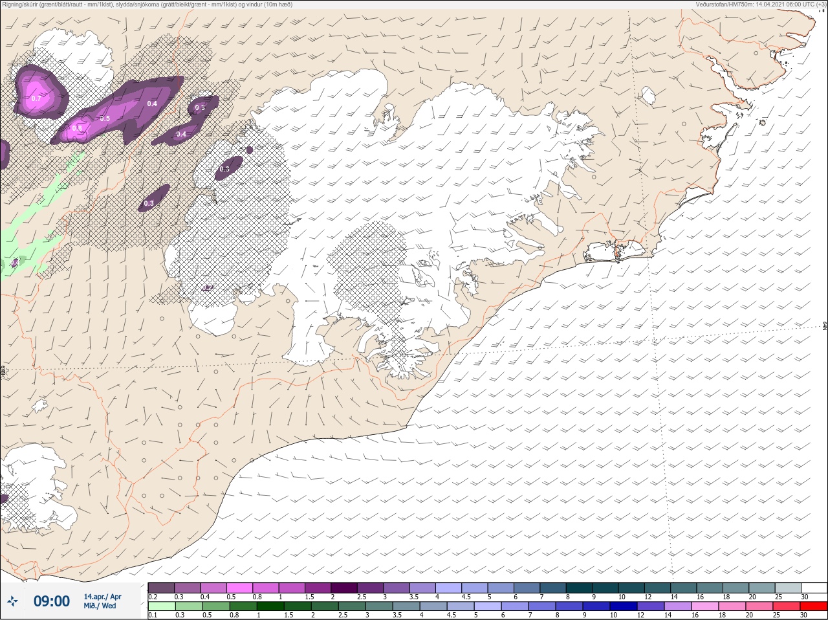828x620 pixels.
Task: Select the 0.5 label in the purple band
Action: (105, 118)
